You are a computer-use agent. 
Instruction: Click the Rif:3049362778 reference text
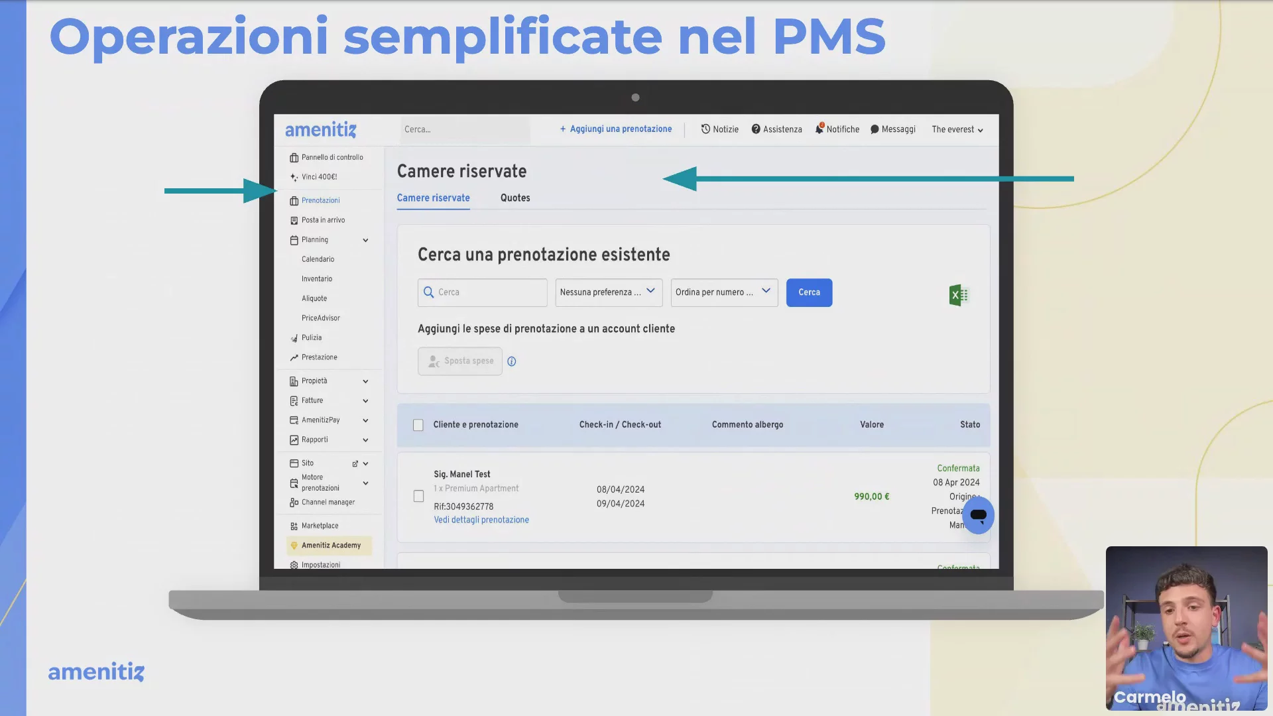(463, 507)
